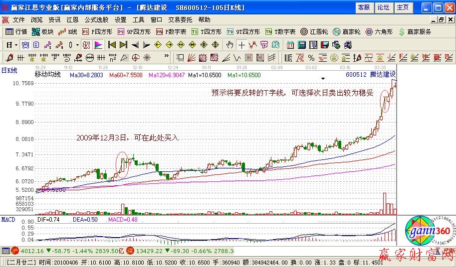Image resolution: width=456 pixels, height=267 pixels.
Task: Open the 交易委托 menu
Action: click(x=180, y=20)
